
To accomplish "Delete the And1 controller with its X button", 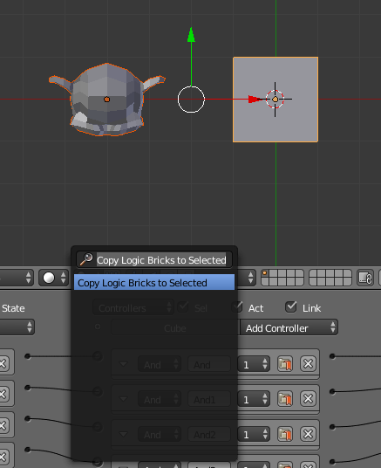I will coord(308,399).
